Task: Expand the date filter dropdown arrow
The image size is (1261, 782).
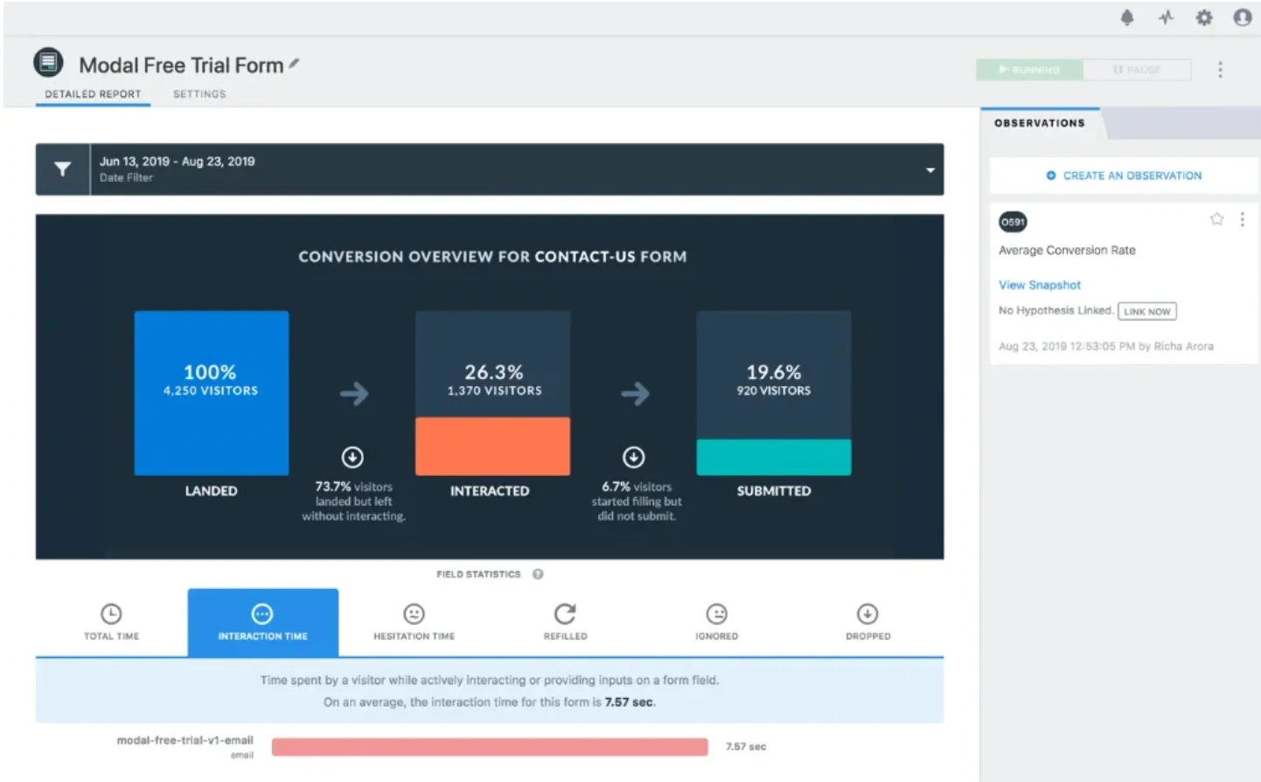Action: click(x=930, y=170)
